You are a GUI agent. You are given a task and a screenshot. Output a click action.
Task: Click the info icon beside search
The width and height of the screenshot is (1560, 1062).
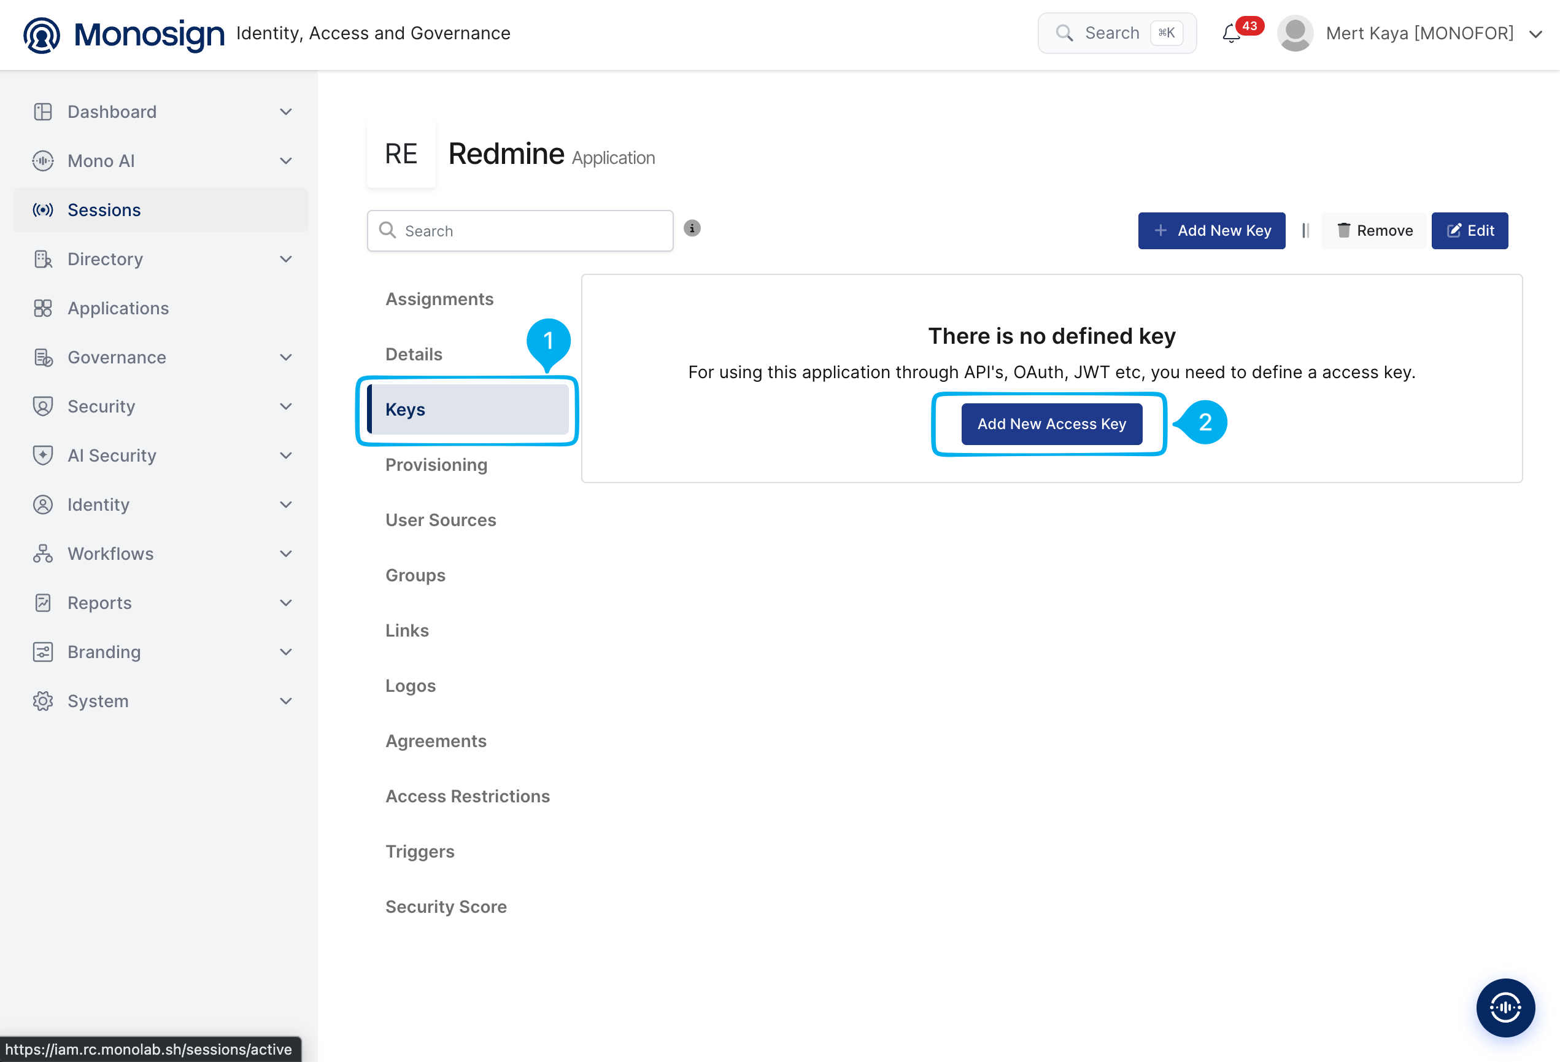(692, 228)
